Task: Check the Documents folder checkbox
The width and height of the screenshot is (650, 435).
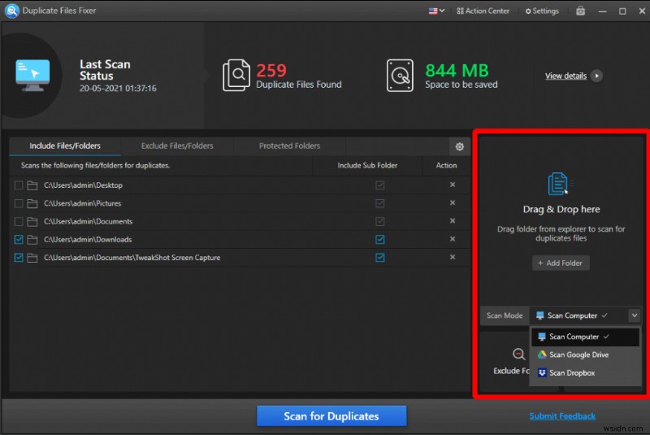Action: pos(19,221)
